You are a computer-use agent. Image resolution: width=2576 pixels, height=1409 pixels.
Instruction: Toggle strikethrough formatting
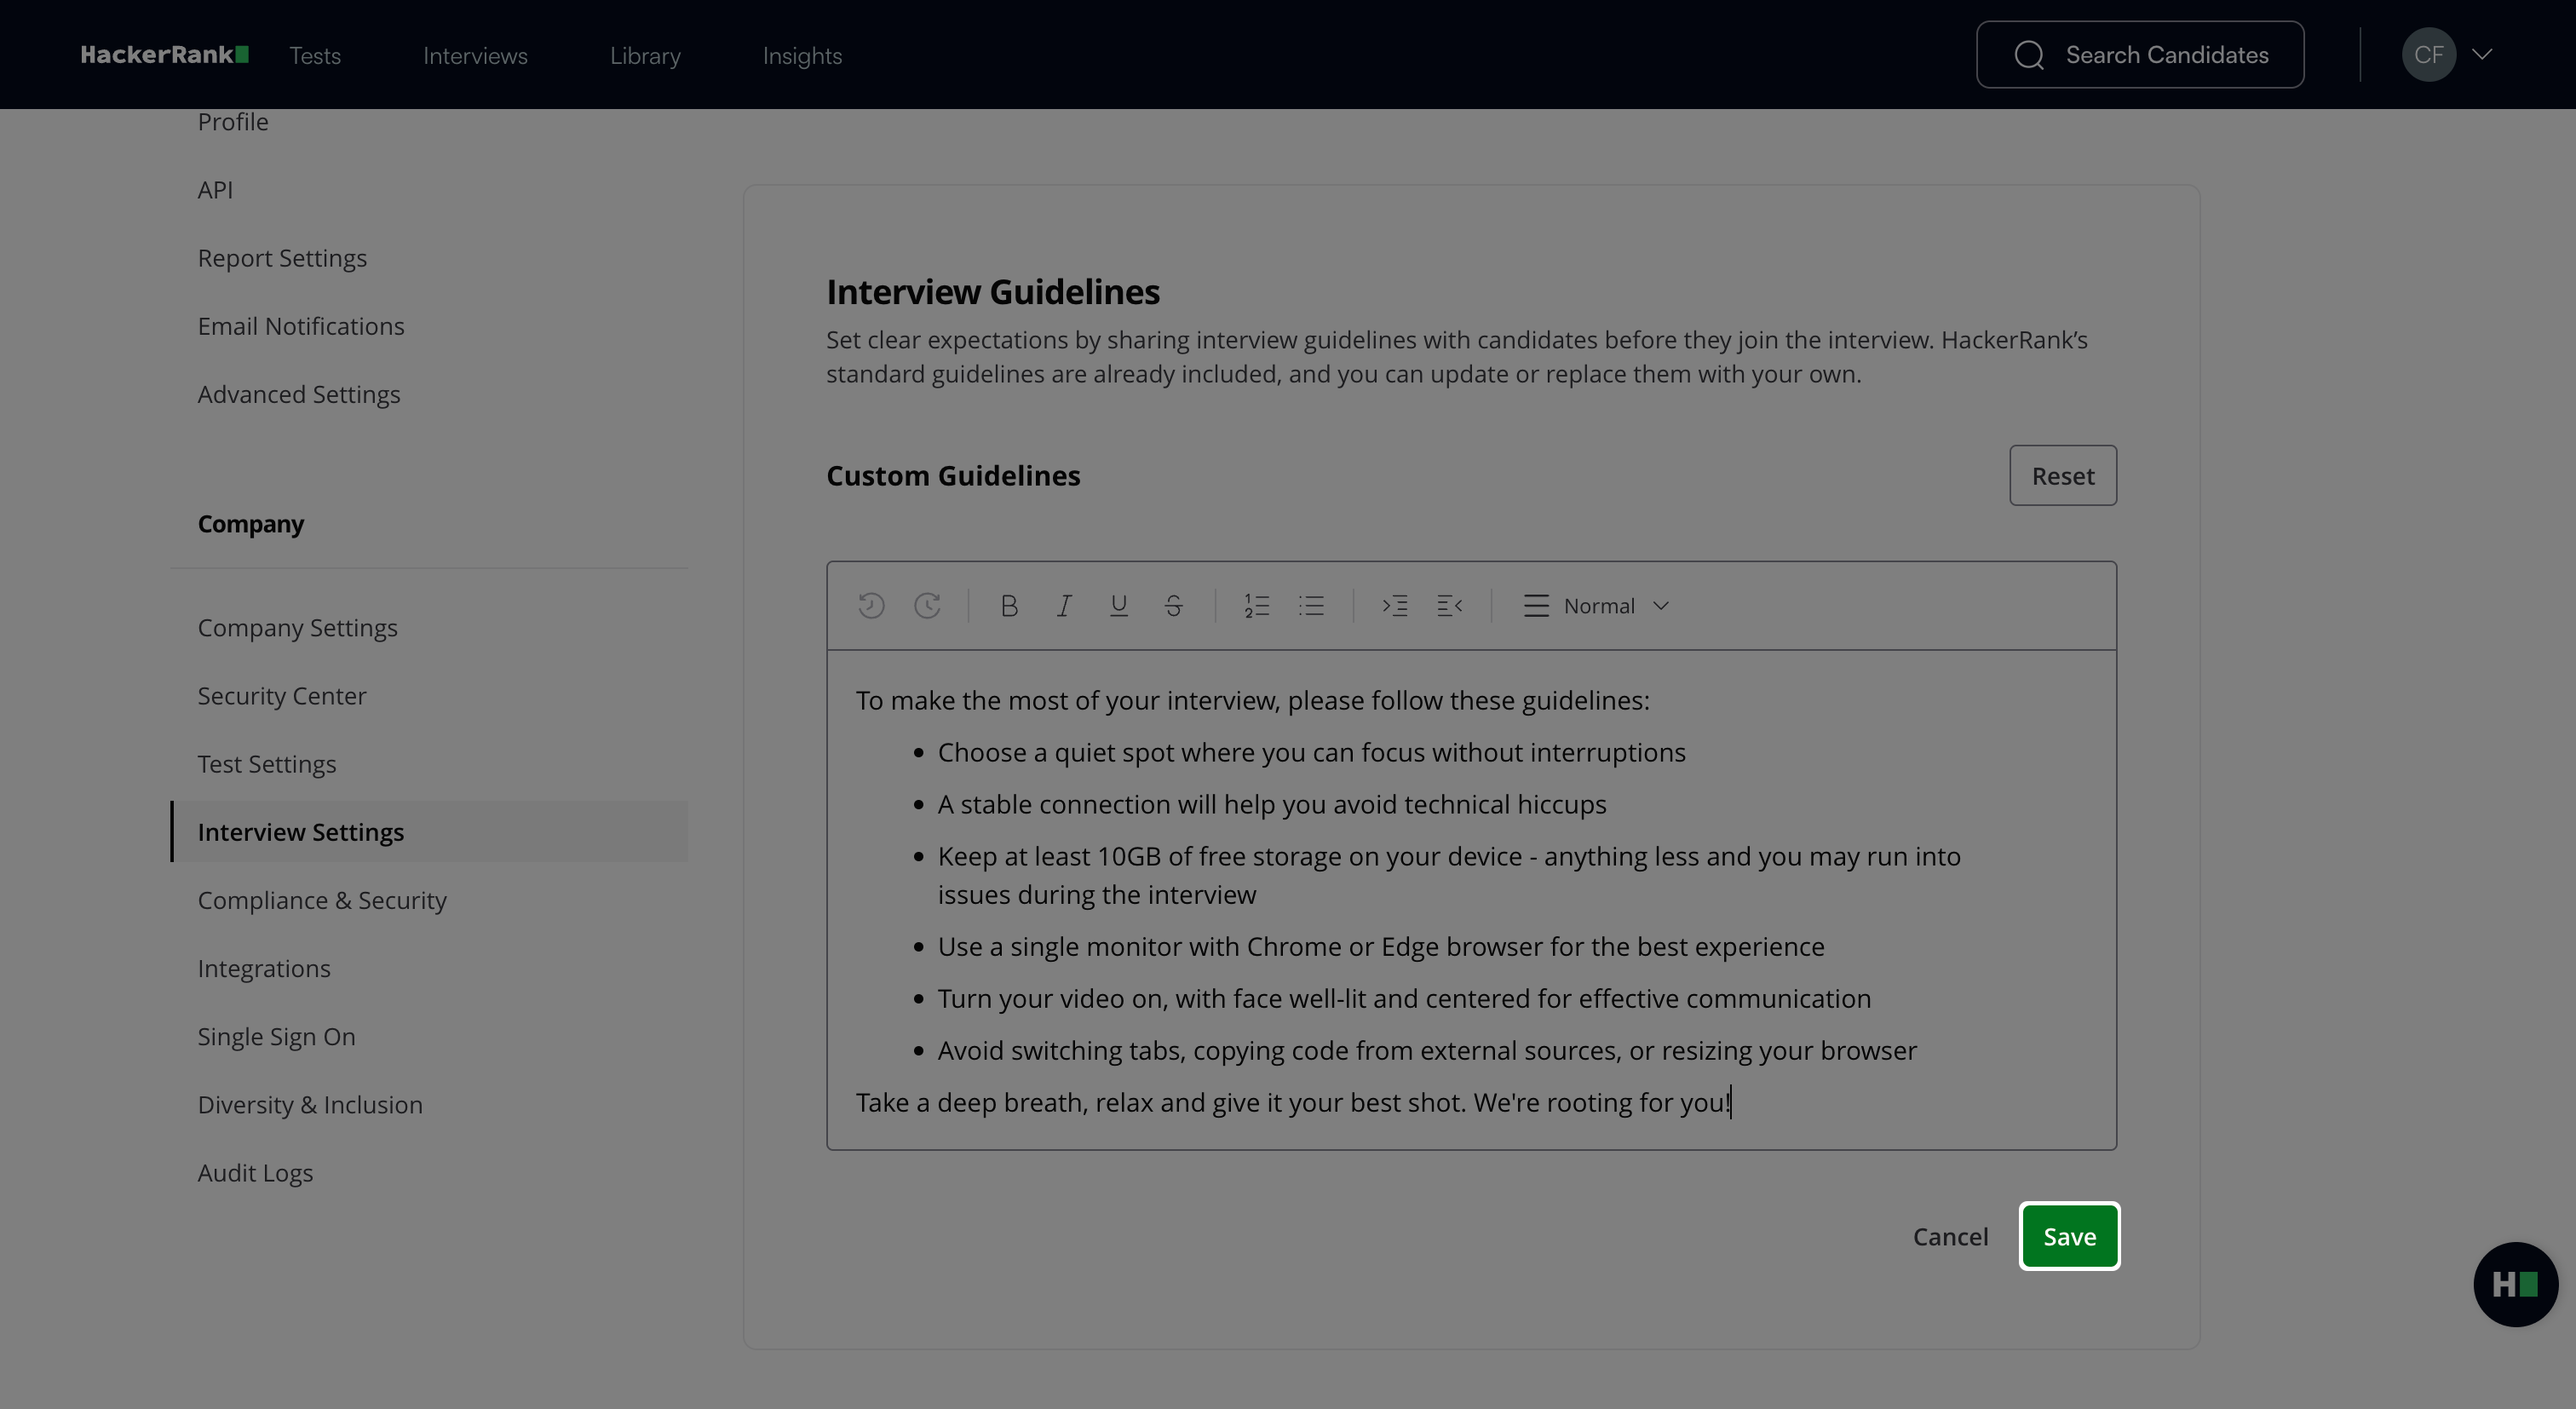(1174, 606)
